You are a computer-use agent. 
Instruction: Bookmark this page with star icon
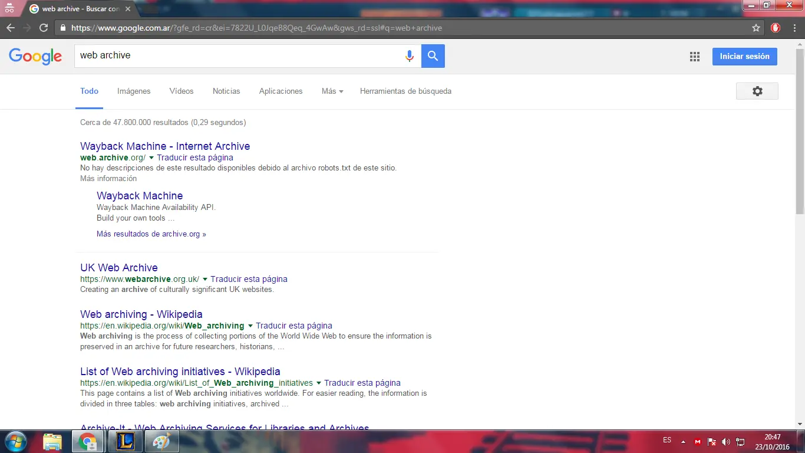click(x=756, y=28)
